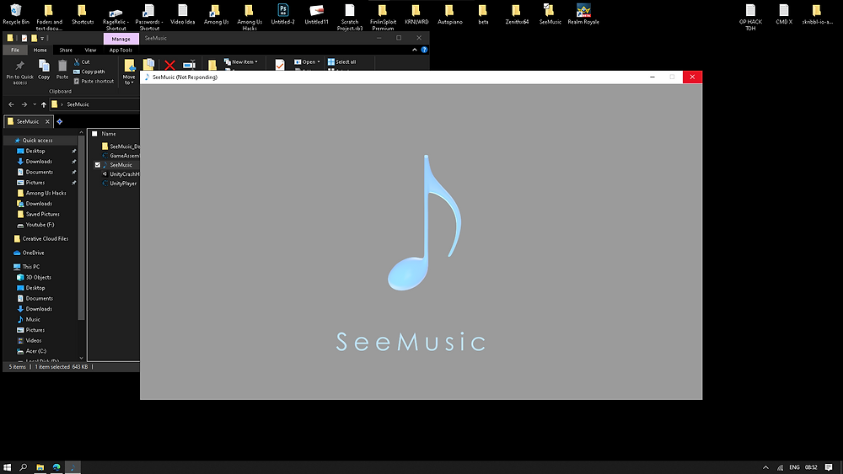Uncheck the SeeMusic file checkbox
The width and height of the screenshot is (843, 474).
(97, 165)
